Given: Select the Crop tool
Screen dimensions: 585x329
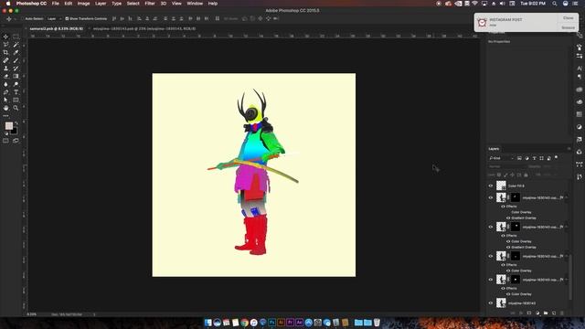Looking at the screenshot, I should click(x=5, y=52).
